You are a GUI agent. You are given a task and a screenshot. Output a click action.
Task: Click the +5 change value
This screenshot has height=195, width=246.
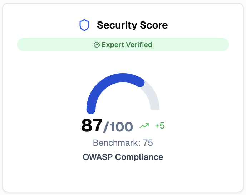click(x=159, y=126)
